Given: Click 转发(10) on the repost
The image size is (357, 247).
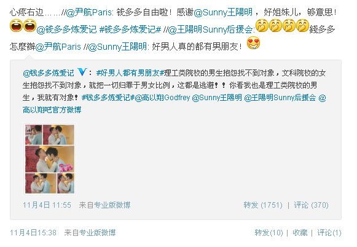Looking at the screenshot, I should pos(269,233).
